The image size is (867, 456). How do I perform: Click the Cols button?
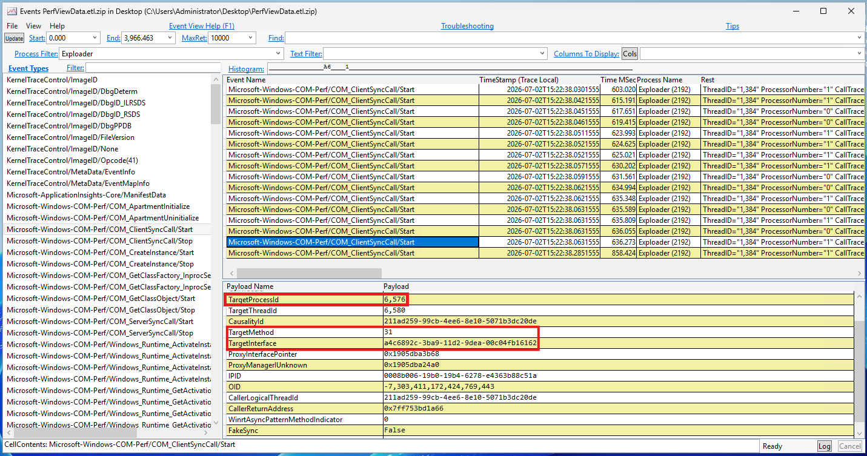click(629, 54)
